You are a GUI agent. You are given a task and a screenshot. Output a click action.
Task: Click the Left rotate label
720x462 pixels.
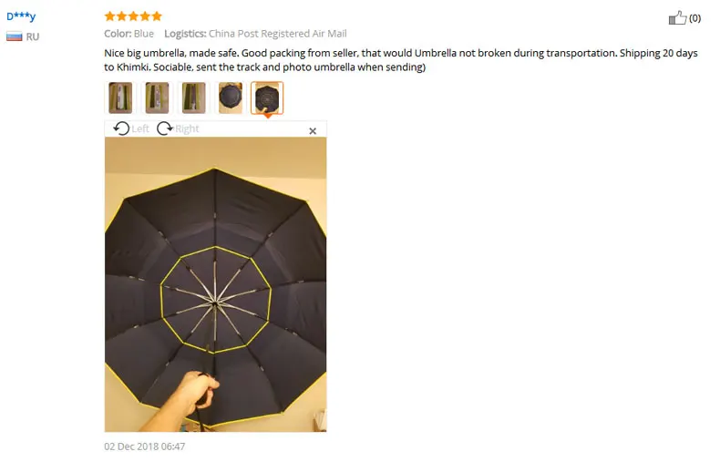[x=140, y=129]
